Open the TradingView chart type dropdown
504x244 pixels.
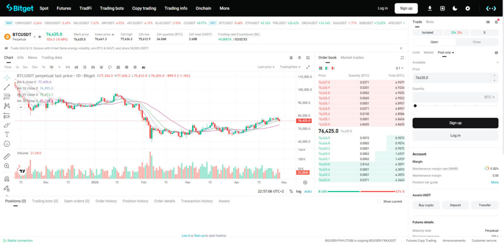tap(290, 67)
